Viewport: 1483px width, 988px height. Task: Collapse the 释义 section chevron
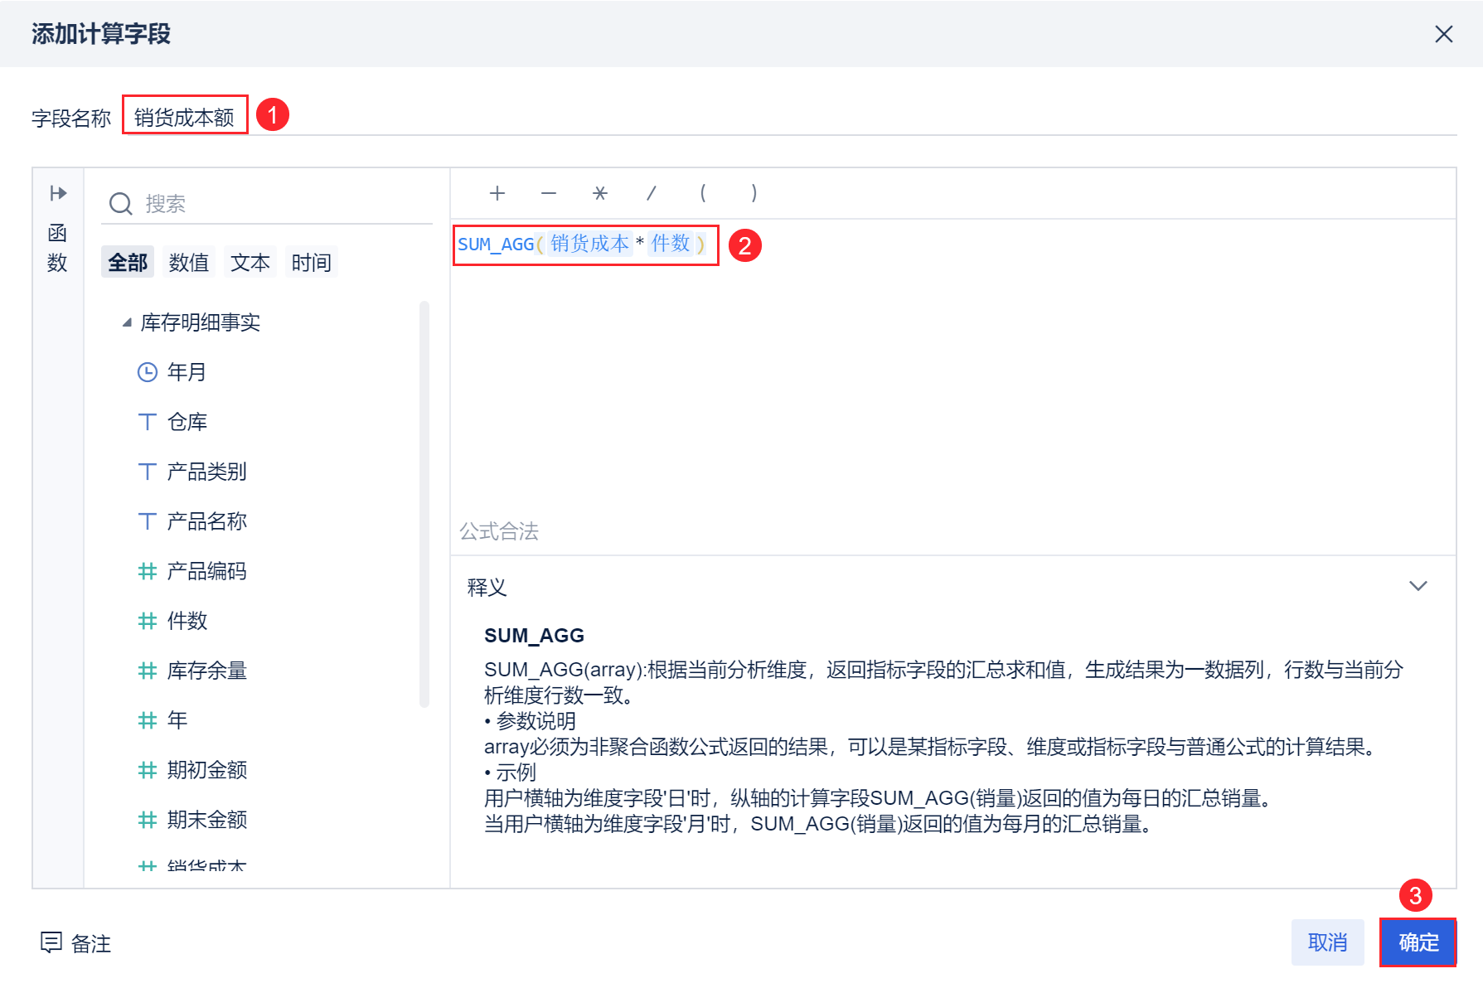click(1418, 586)
